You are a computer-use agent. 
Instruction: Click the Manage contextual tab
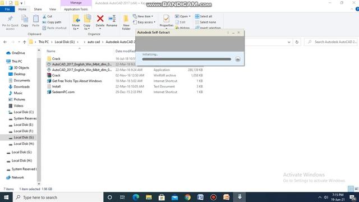(x=76, y=3)
